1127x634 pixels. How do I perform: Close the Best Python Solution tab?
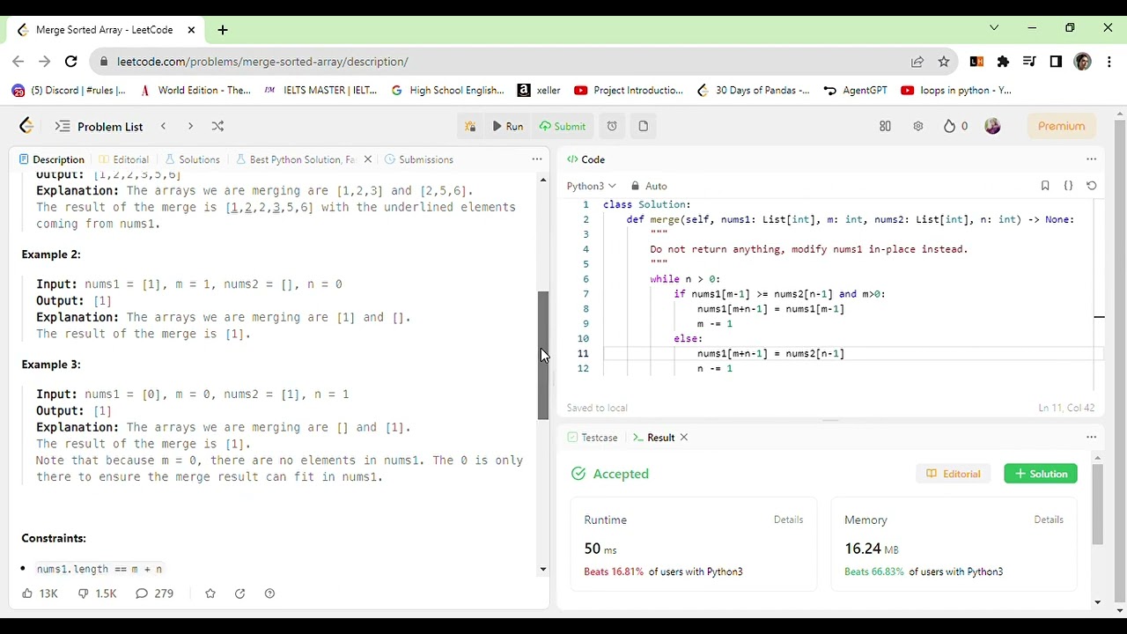[367, 159]
